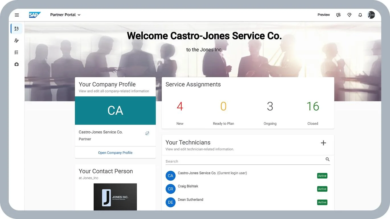Open the briefcase icon in sidebar
Screen dimensions: 390x219
pyautogui.click(x=17, y=64)
